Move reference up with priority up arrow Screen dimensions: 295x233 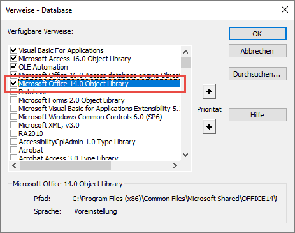(209, 92)
